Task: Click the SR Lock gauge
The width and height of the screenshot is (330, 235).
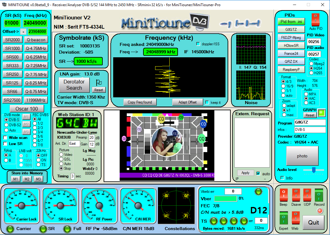Action: (60, 205)
